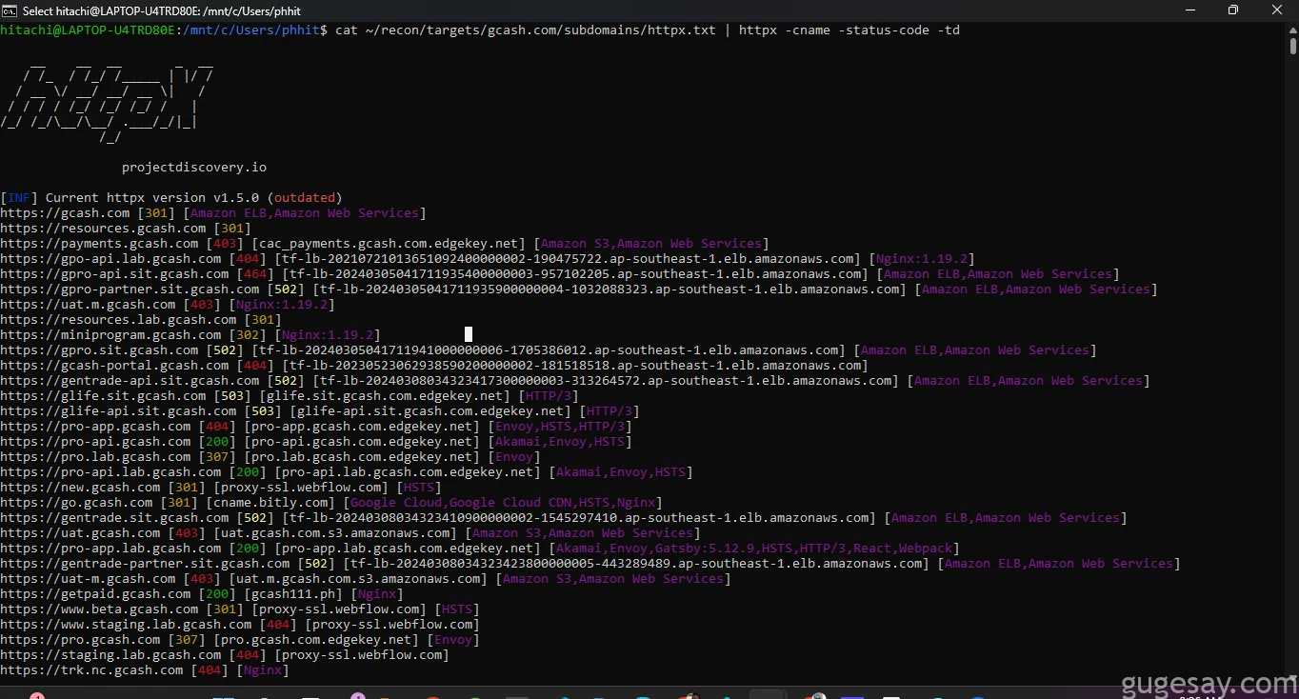Click 'https://go.gcash.com' URL
Viewport: 1299px width, 699px height.
coord(76,502)
